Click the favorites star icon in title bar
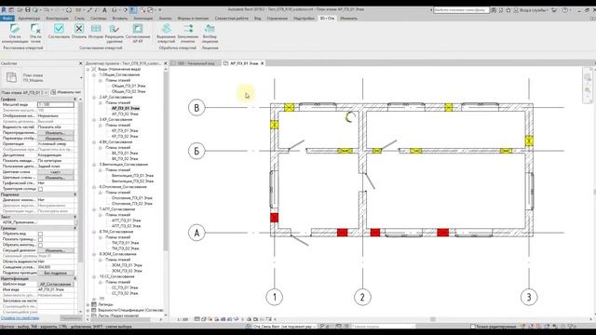 pyautogui.click(x=508, y=10)
